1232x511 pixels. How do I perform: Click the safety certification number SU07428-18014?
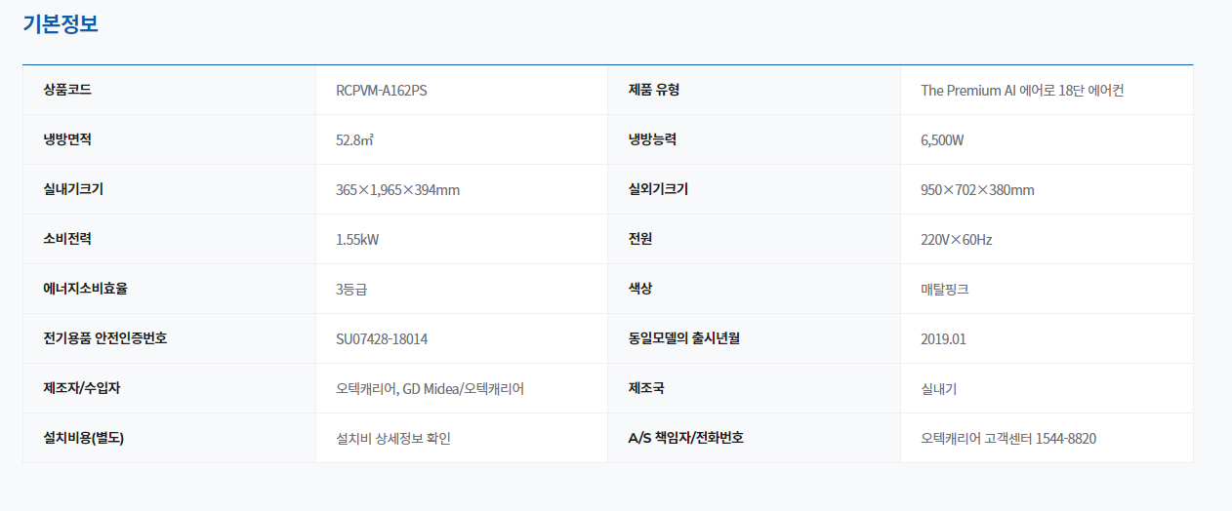click(382, 339)
